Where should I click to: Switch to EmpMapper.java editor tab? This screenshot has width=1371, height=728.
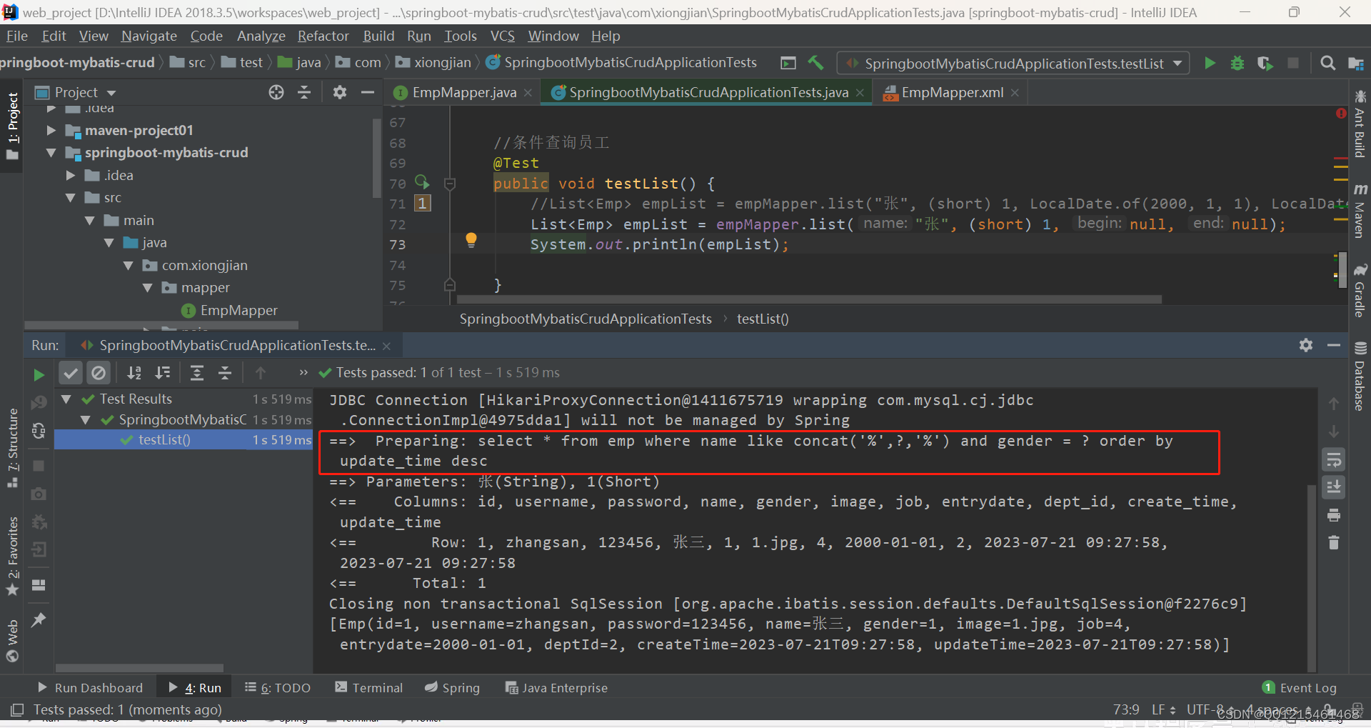pos(464,92)
